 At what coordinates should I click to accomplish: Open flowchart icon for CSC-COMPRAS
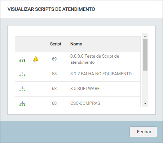tap(22, 104)
